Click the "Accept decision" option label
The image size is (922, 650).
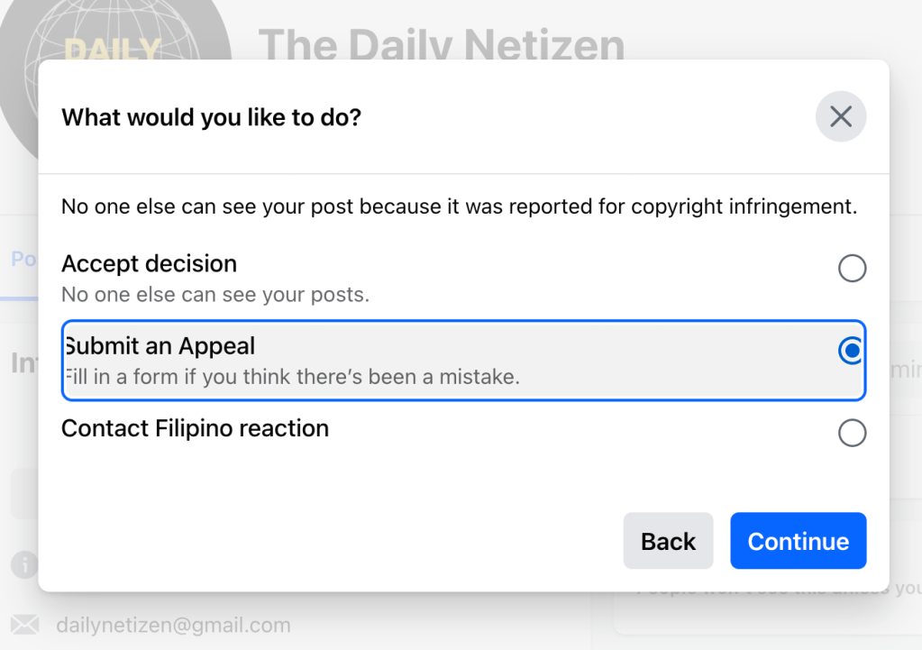pos(149,264)
